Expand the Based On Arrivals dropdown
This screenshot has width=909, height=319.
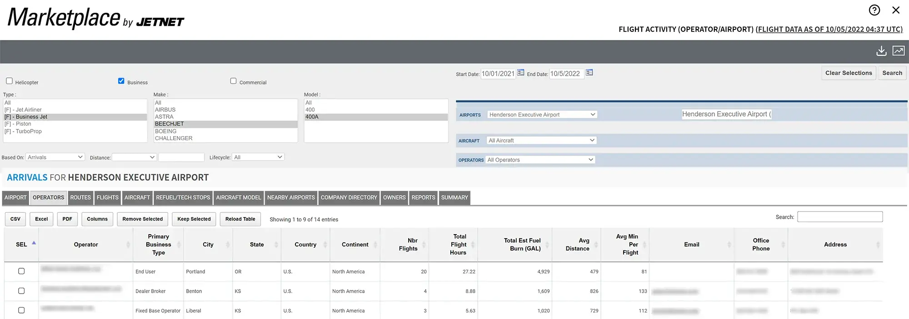(55, 157)
